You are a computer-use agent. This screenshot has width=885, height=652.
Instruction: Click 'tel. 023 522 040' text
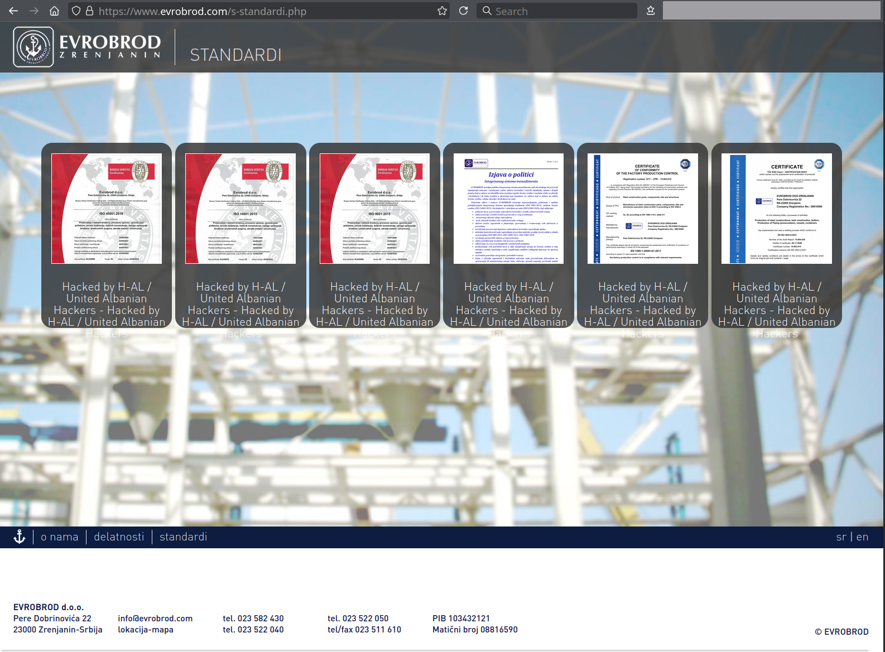click(253, 630)
